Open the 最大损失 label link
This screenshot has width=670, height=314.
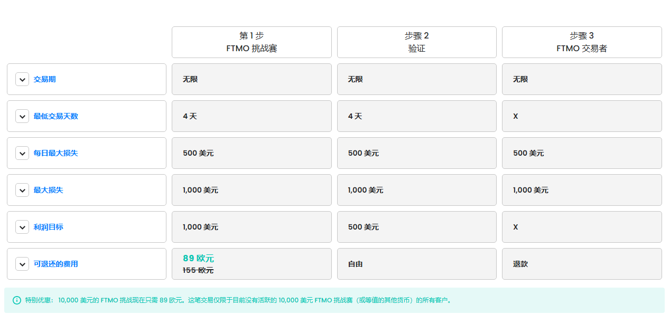[49, 190]
